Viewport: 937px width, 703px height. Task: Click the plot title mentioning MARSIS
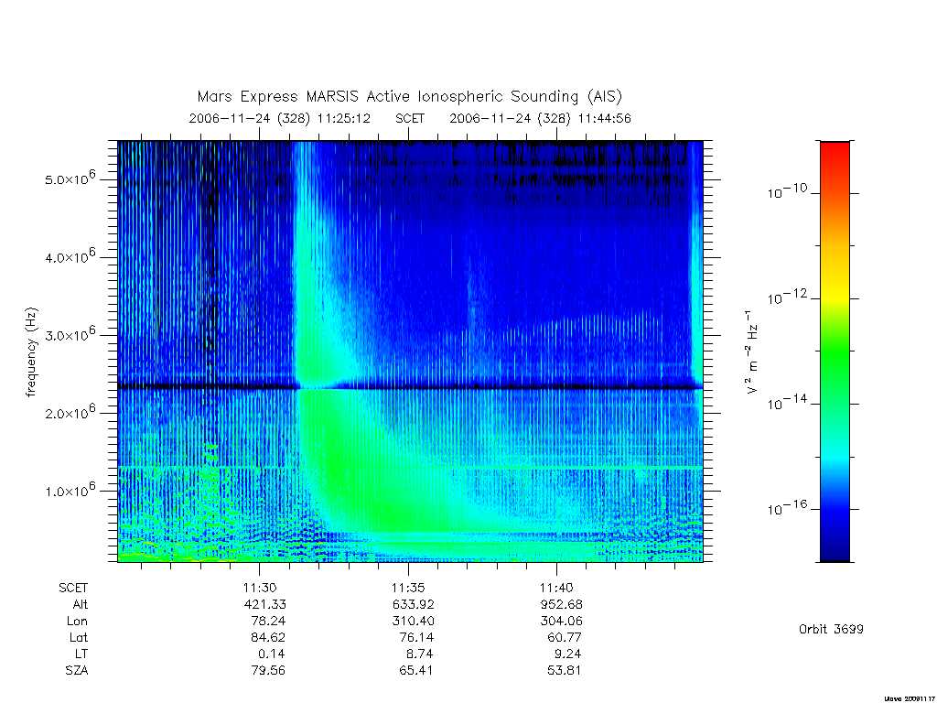point(409,96)
